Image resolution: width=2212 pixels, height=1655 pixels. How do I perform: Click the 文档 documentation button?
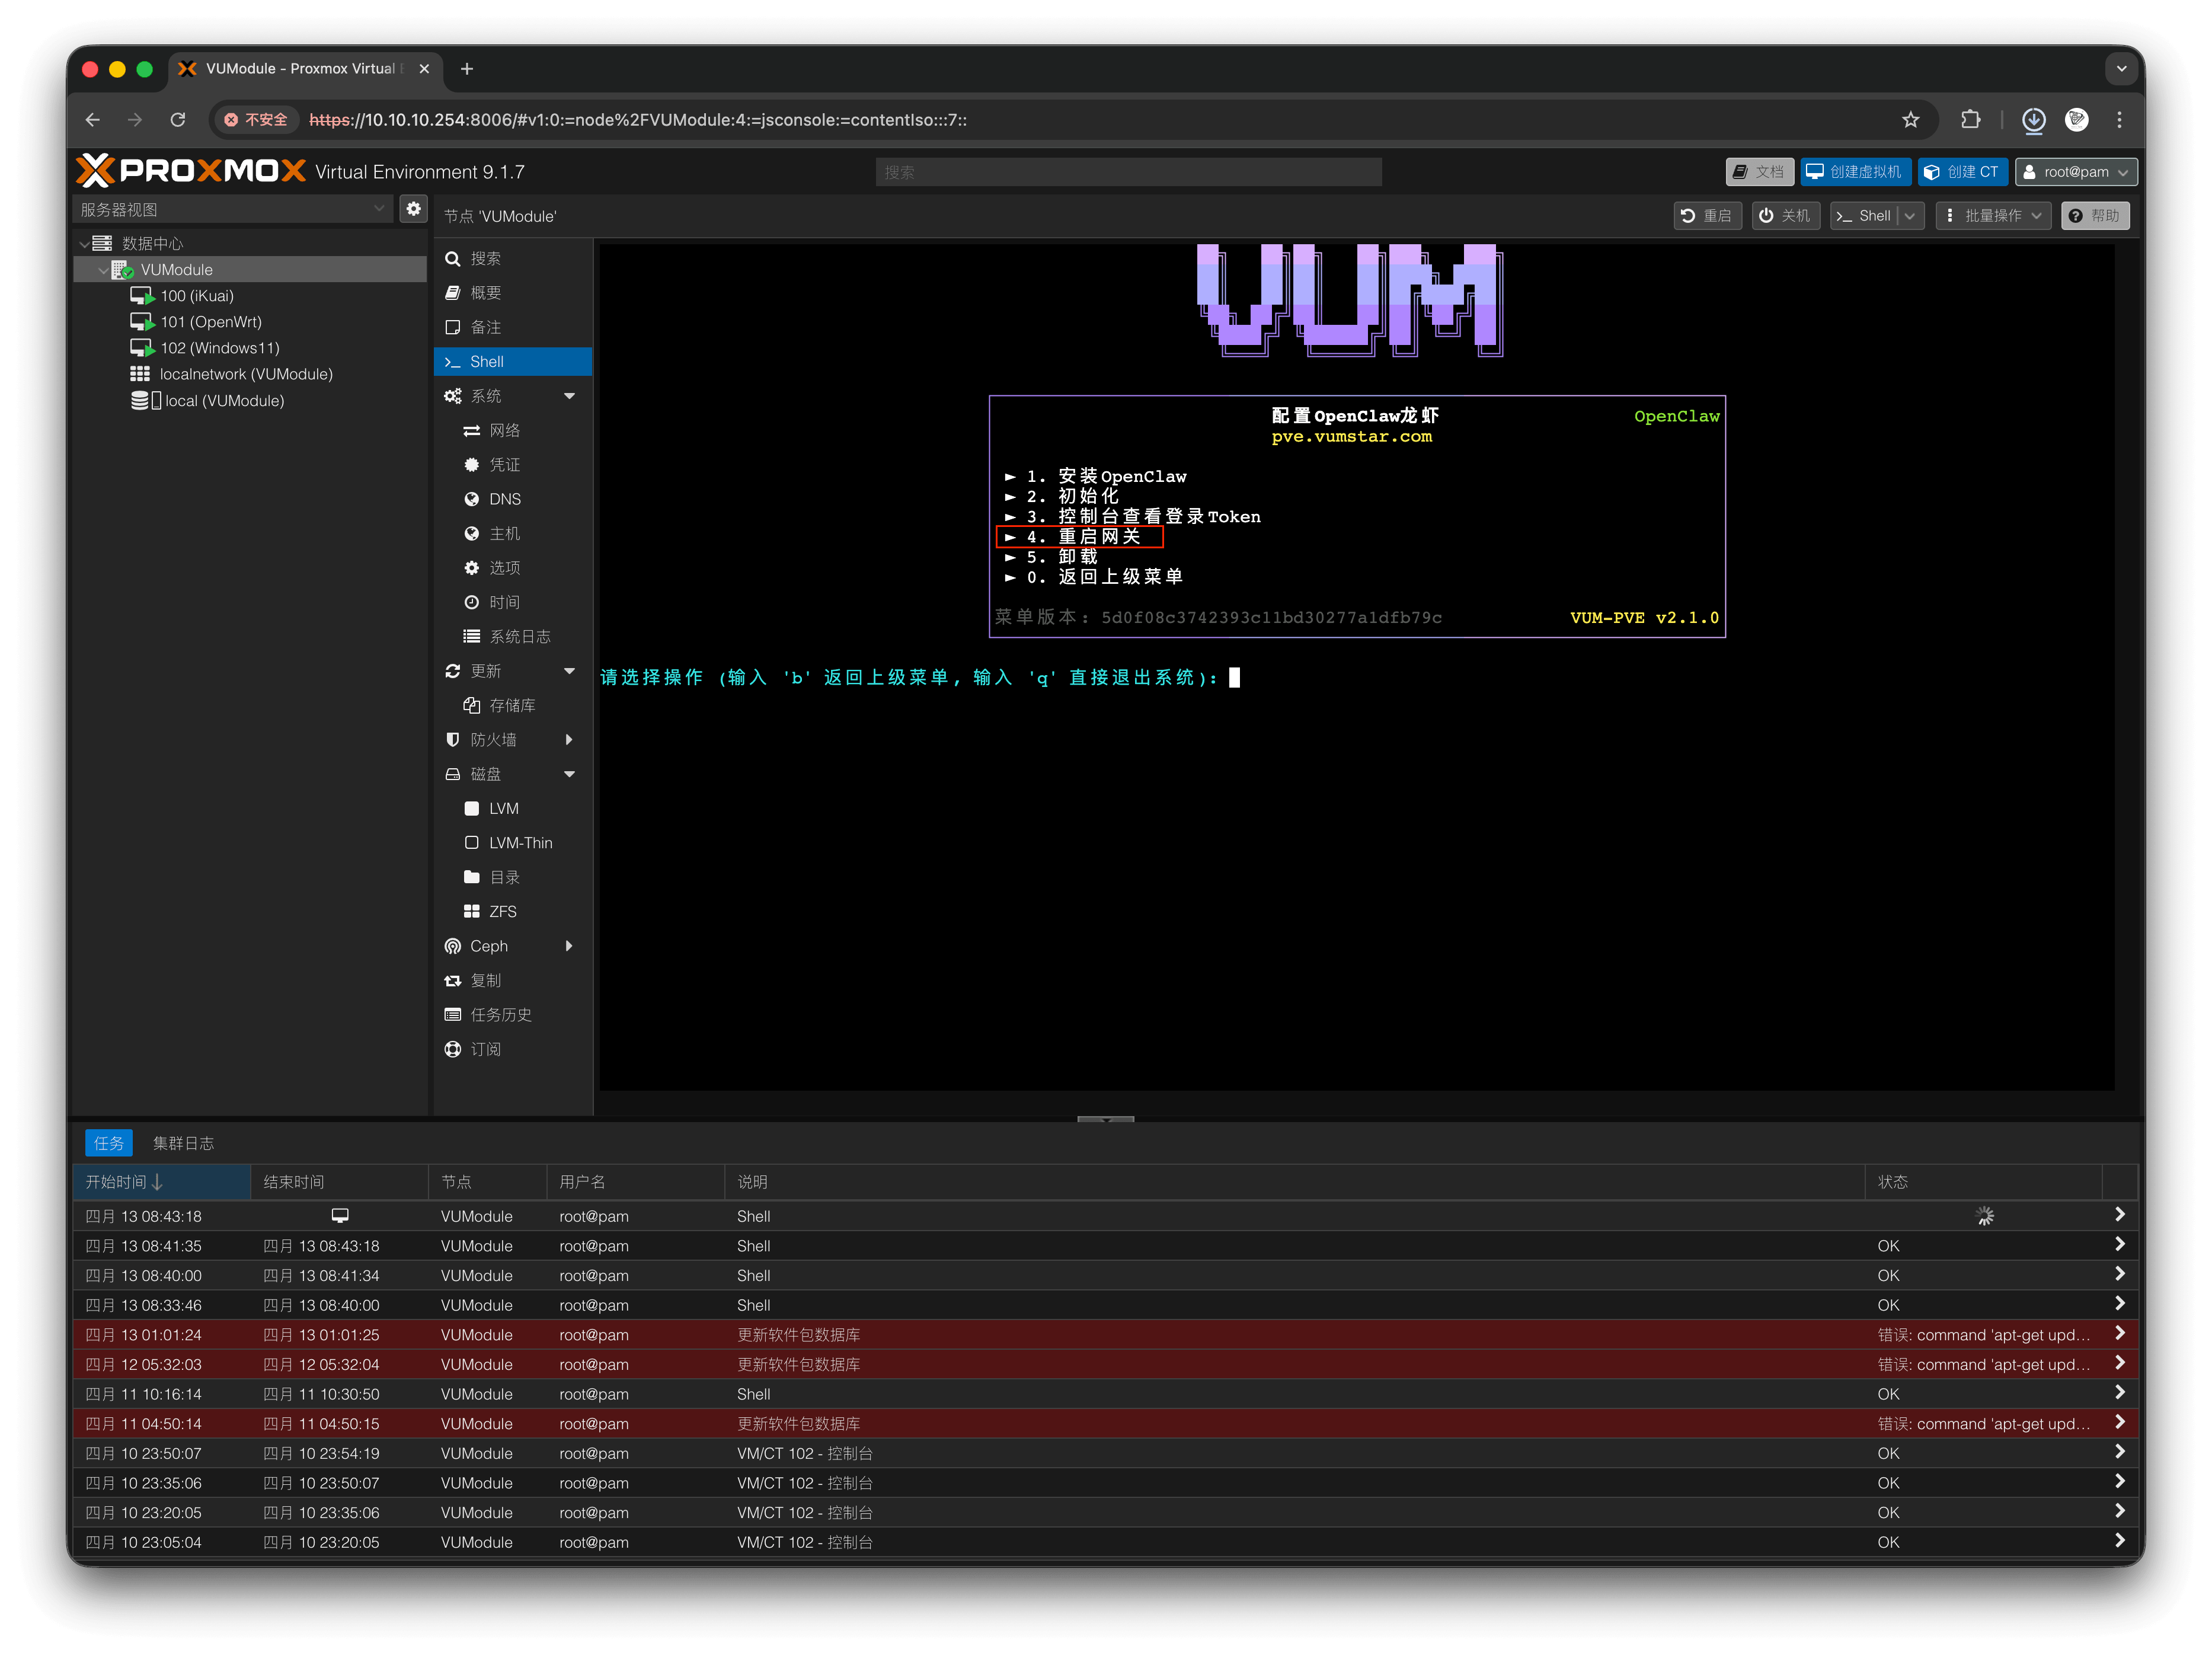(1759, 172)
